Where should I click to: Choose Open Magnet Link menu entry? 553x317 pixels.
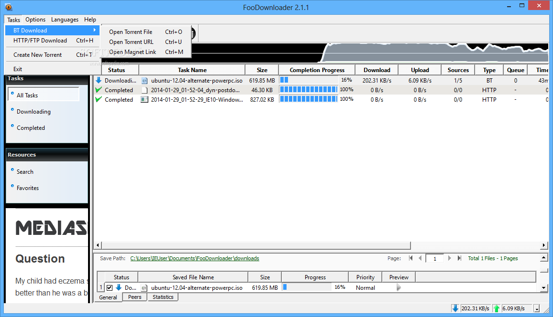click(x=145, y=52)
